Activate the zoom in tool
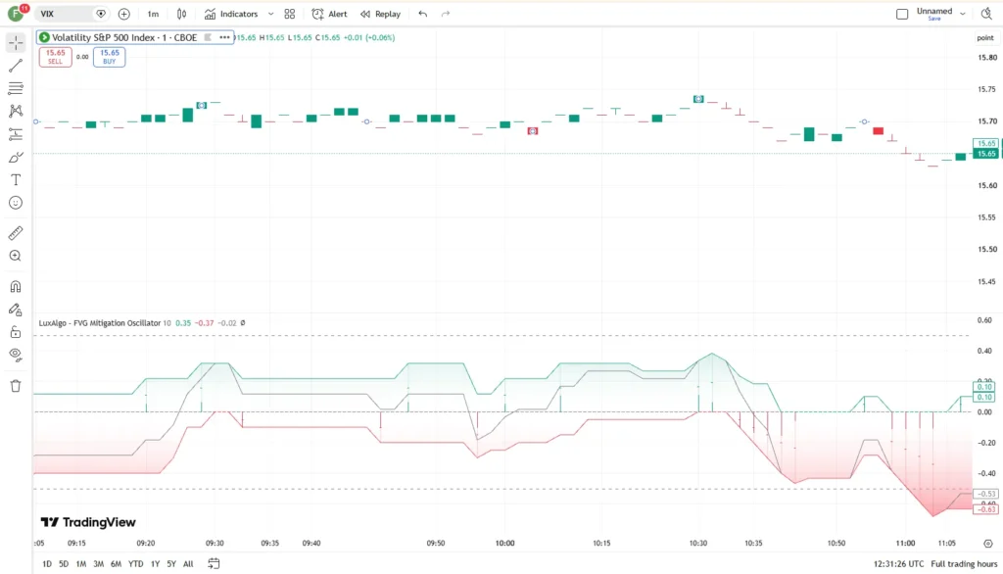Screen dimensions: 1003x574 pyautogui.click(x=16, y=256)
